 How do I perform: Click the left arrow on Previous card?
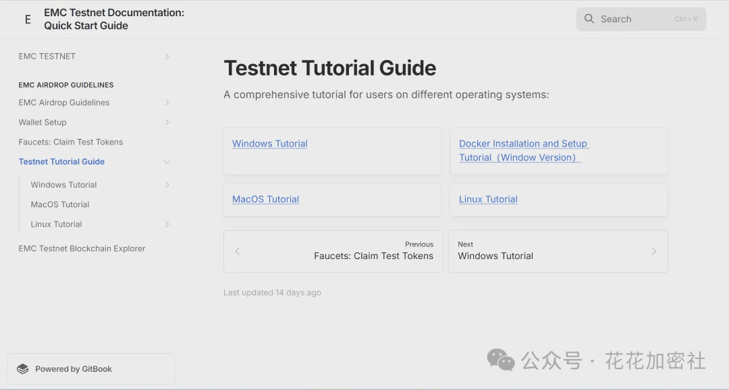[238, 251]
